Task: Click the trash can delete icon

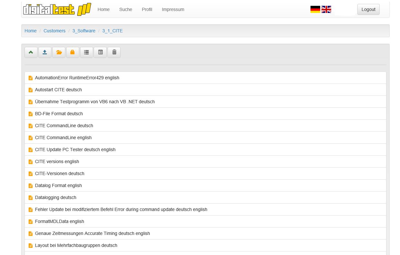Action: pos(114,52)
